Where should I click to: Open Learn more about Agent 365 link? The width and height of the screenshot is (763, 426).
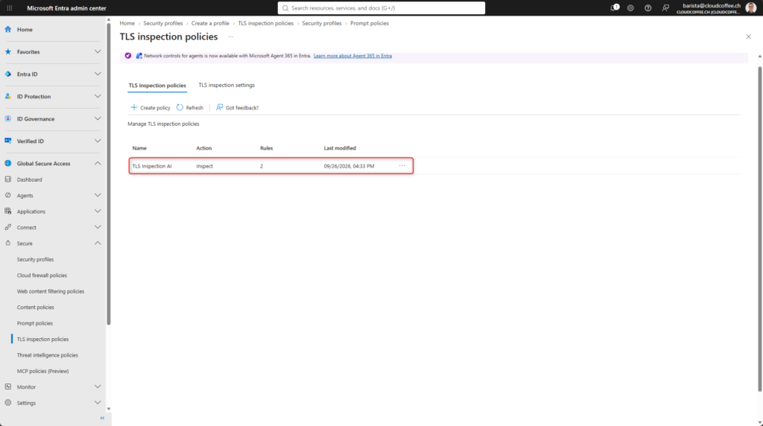click(x=352, y=56)
